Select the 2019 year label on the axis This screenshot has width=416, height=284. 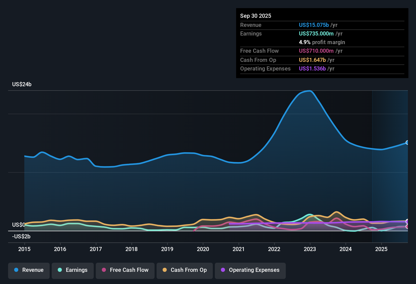167,249
